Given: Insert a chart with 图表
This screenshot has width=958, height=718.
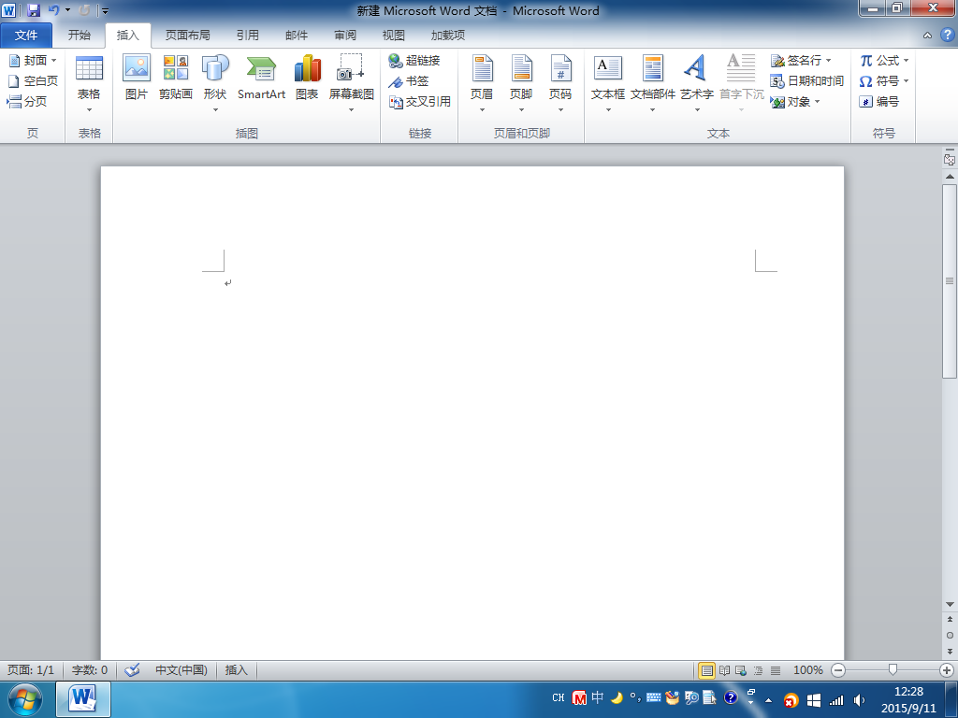Looking at the screenshot, I should tap(307, 77).
